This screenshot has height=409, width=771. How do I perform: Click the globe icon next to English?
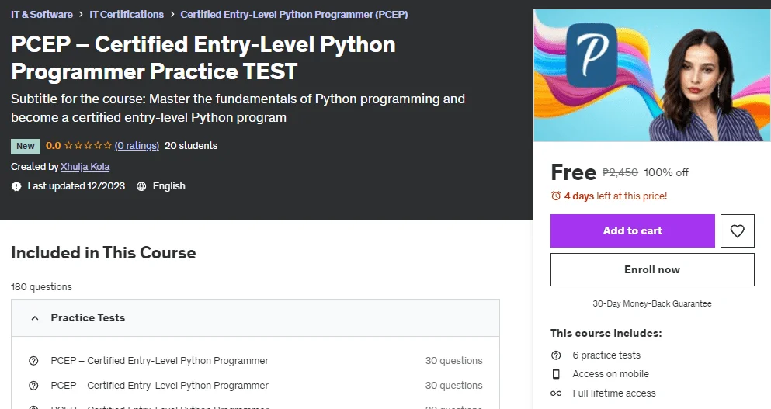pyautogui.click(x=141, y=186)
